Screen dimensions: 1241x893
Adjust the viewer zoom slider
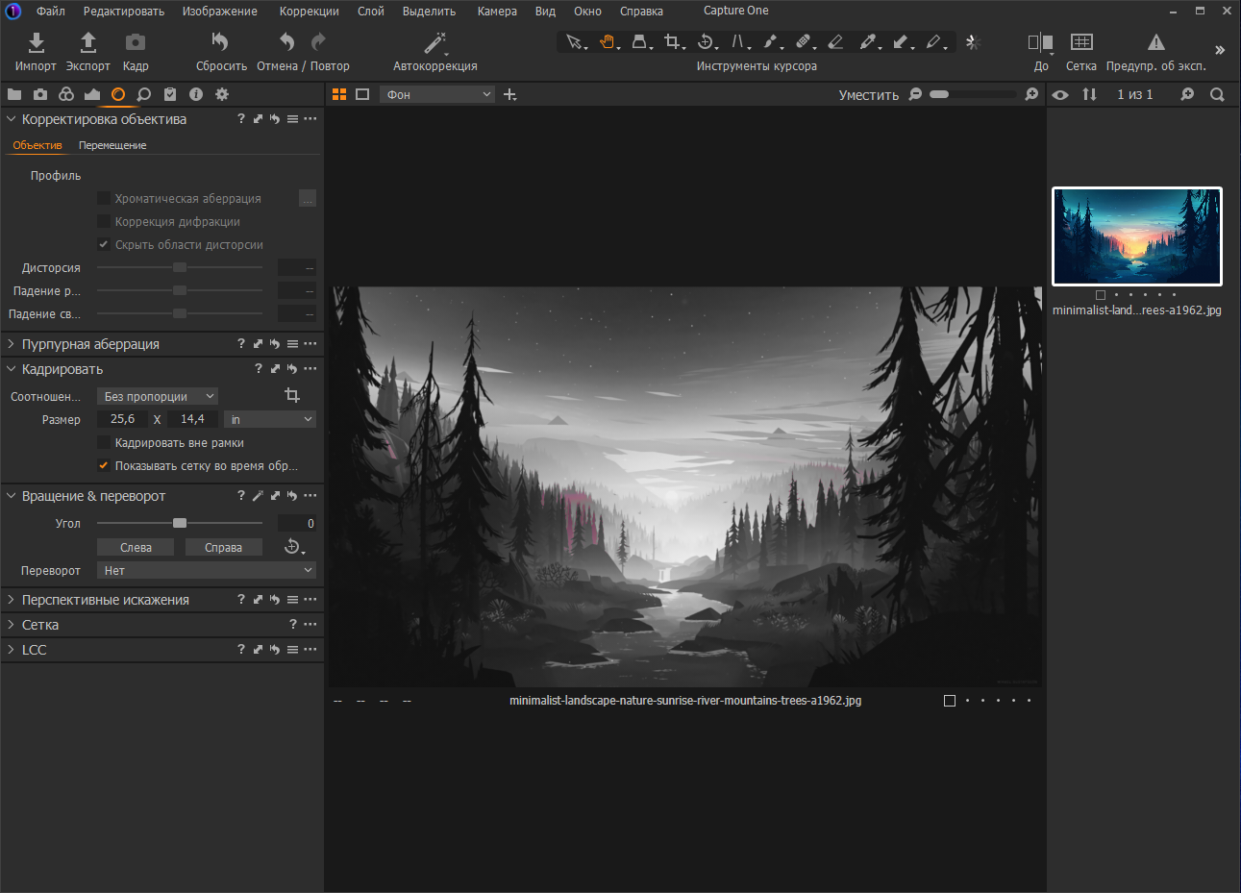973,94
